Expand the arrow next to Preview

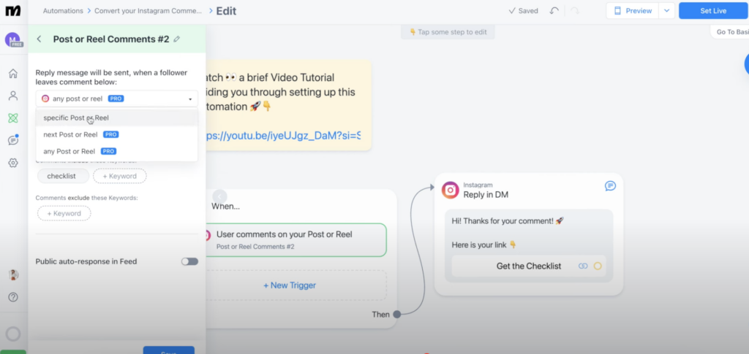point(666,10)
